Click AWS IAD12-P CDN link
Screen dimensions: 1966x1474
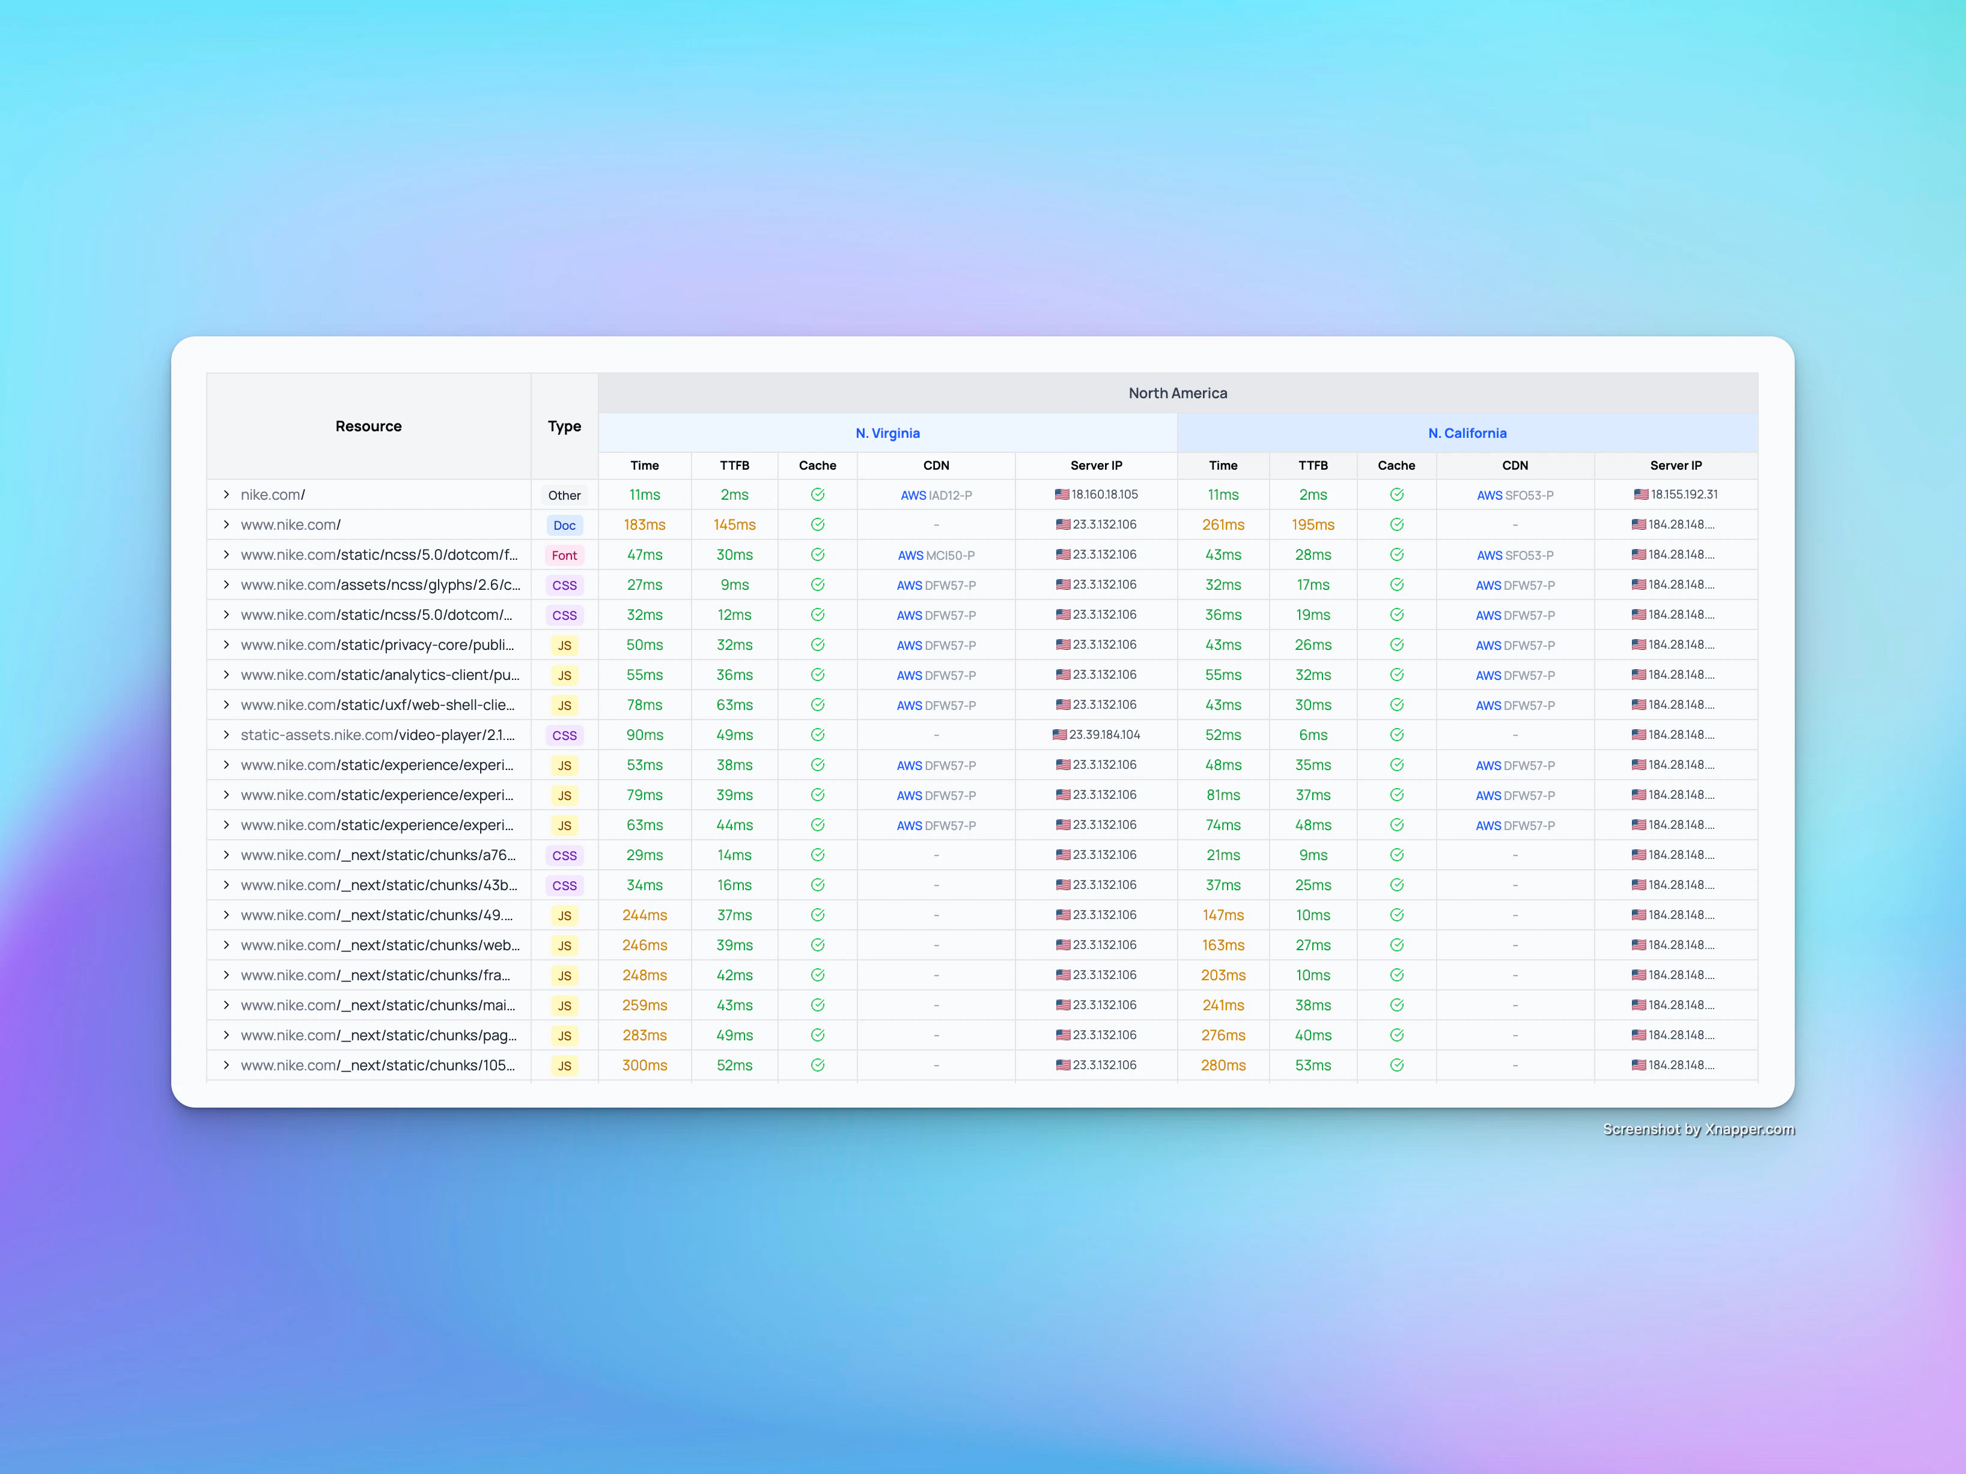pos(936,496)
